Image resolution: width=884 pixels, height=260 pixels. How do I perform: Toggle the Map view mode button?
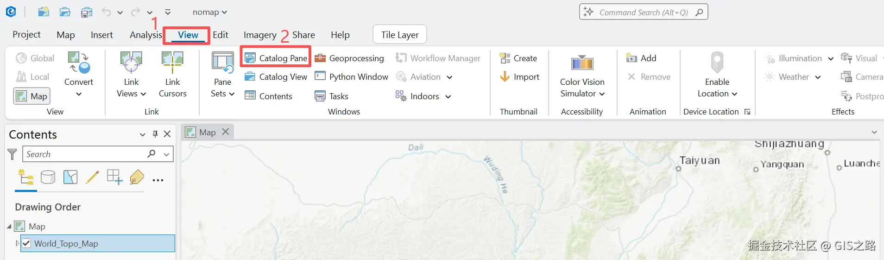pos(32,96)
